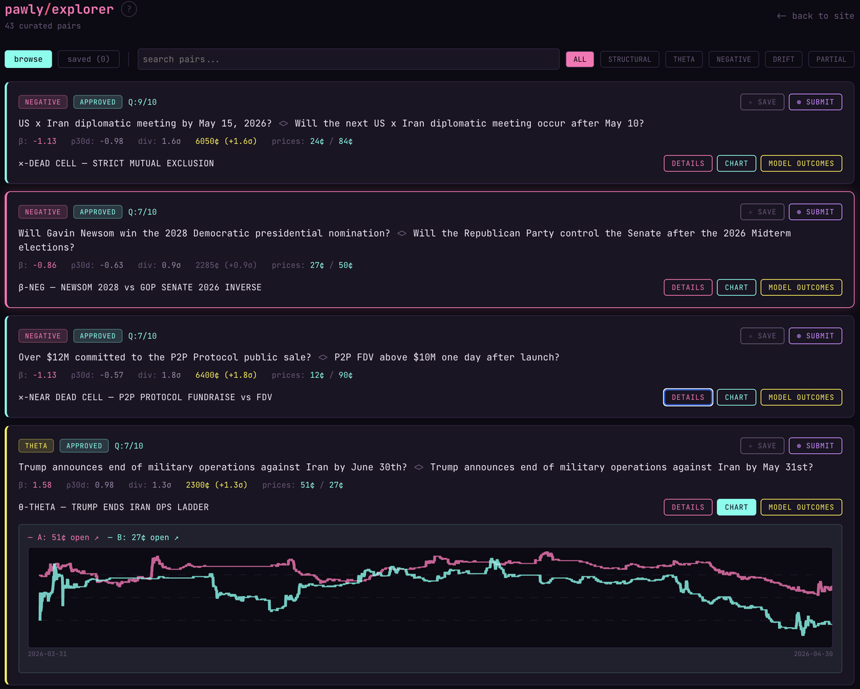Open DETAILS for Strict Mutual Exclusion pair
The image size is (860, 689).
click(688, 163)
